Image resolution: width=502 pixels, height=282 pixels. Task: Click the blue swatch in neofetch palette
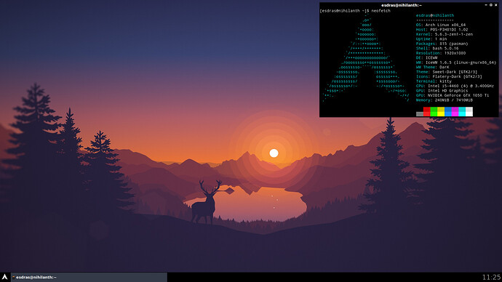pos(448,112)
